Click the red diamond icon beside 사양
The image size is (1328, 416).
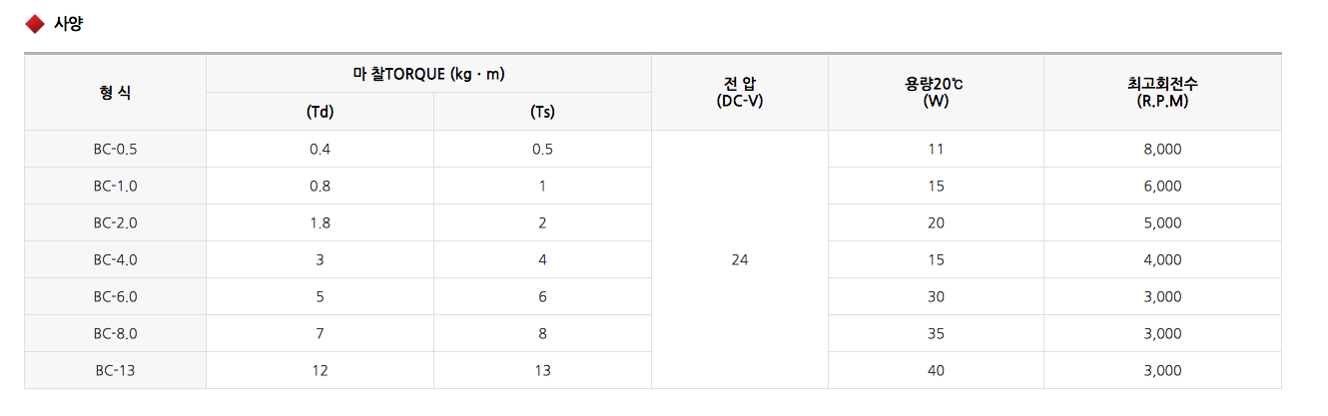[x=35, y=24]
